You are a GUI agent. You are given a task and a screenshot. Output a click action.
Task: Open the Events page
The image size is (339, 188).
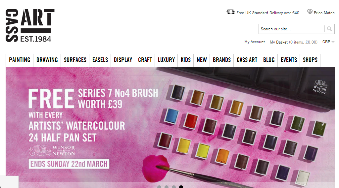click(x=289, y=60)
